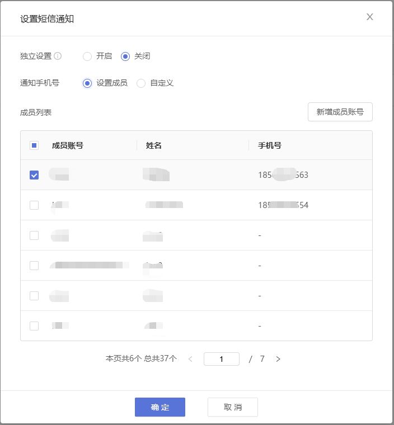Click the 手机号 column header
394x425 pixels.
coord(269,145)
